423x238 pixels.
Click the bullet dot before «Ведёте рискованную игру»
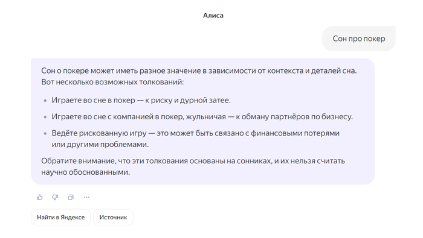pyautogui.click(x=45, y=133)
